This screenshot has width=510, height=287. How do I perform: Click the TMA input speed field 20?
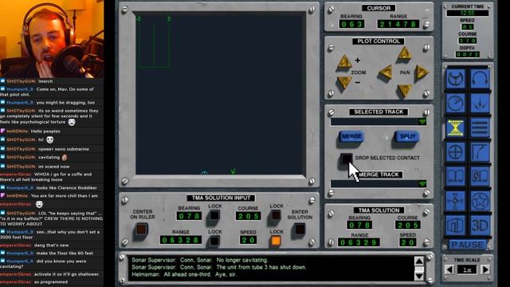[248, 240]
